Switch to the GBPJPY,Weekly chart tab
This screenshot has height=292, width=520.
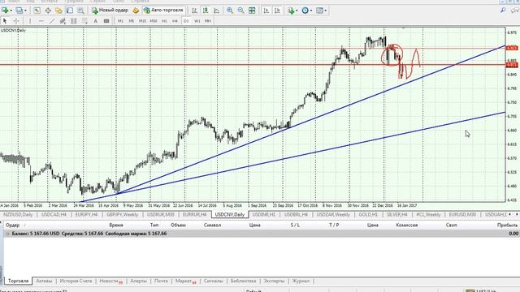pos(123,214)
